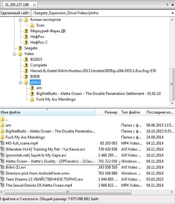The height and width of the screenshot is (204, 175).
Task: Click question mark icon beside BS2015
Action: pos(26,59)
